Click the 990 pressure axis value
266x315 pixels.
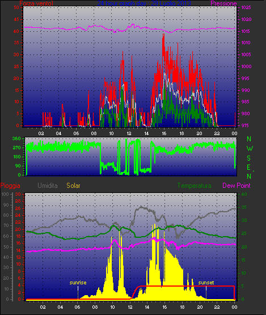click(x=246, y=90)
